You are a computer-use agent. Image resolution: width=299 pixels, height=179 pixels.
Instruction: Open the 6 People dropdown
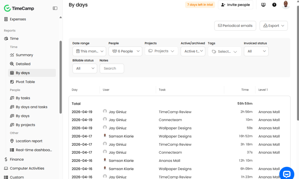click(125, 51)
